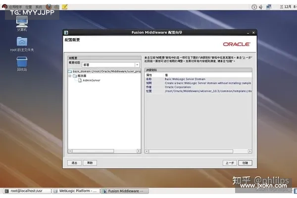The height and width of the screenshot is (198, 297).
Task: Open the volume control tray icon
Action: (x=261, y=7)
